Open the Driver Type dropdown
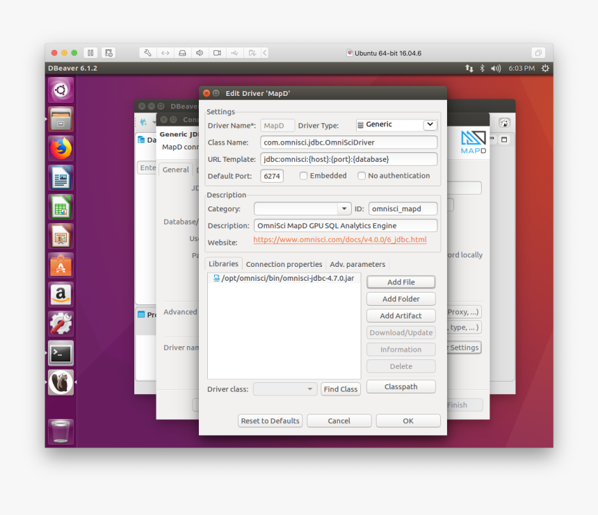This screenshot has height=515, width=598. 430,124
